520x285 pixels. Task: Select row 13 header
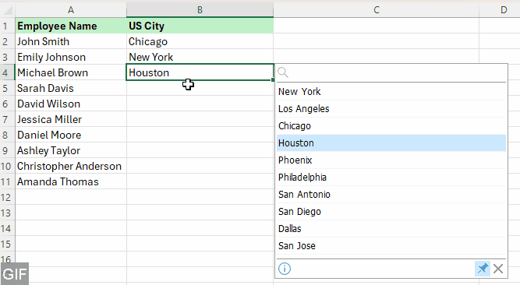pos(7,213)
